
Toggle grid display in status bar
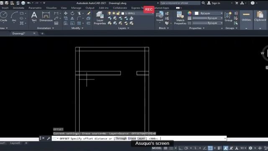pyautogui.click(x=166, y=148)
